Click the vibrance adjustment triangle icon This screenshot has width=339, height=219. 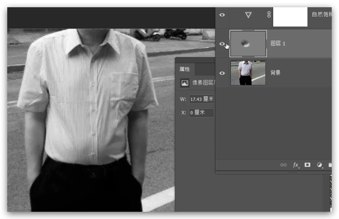pyautogui.click(x=248, y=15)
